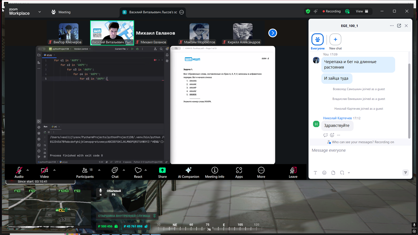The height and width of the screenshot is (235, 418).
Task: Start a New chat
Action: click(335, 42)
